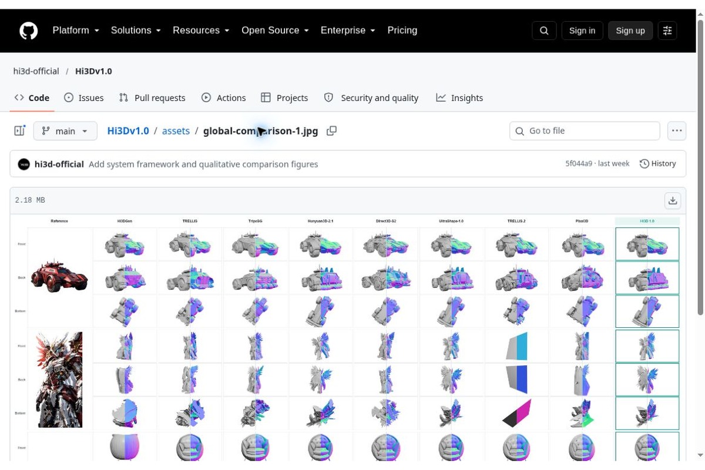Open the Insights tab
Screen dimensions: 705x470
pos(459,98)
